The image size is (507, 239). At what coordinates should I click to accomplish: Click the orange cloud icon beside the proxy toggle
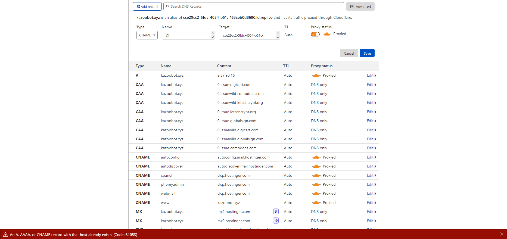click(327, 34)
